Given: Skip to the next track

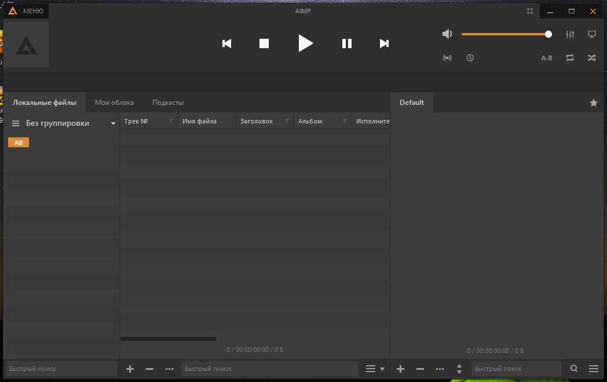Looking at the screenshot, I should point(384,43).
